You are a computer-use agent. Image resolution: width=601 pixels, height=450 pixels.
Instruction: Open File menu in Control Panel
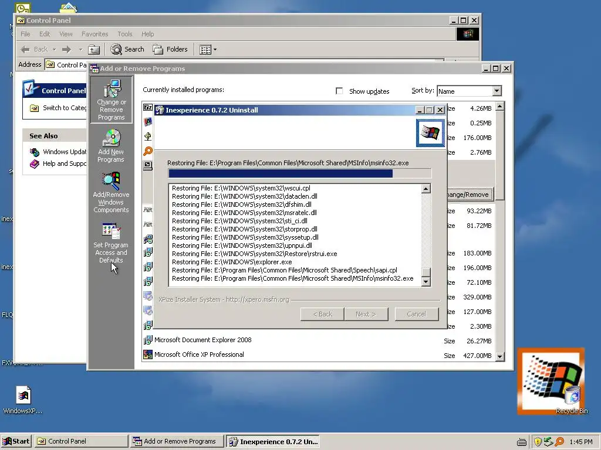point(25,34)
